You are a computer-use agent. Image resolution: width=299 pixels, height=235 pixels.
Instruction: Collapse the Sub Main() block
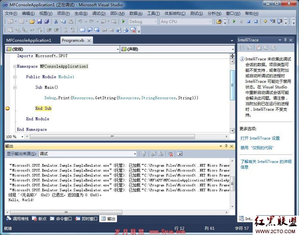[x=15, y=87]
